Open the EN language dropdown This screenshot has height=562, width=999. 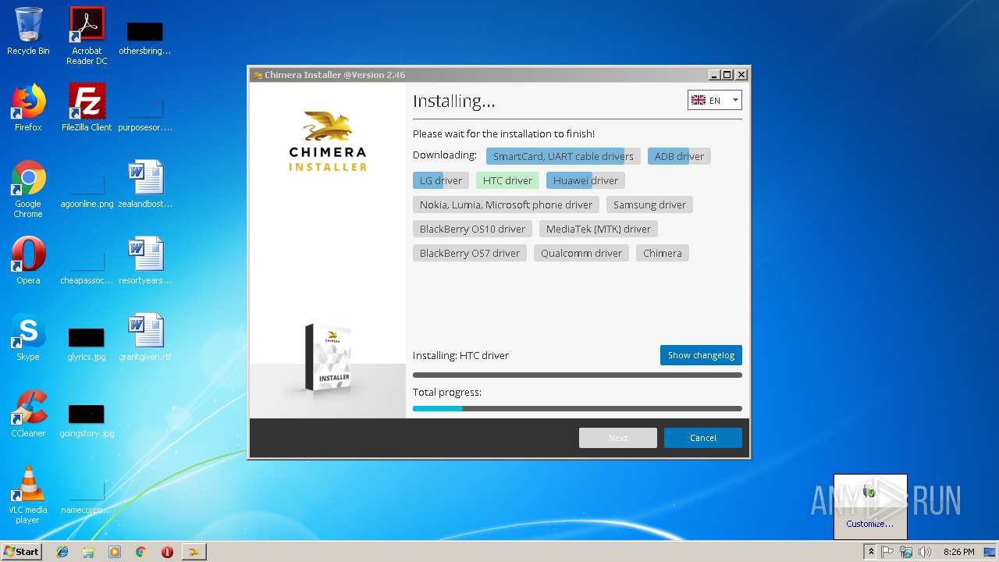[714, 100]
